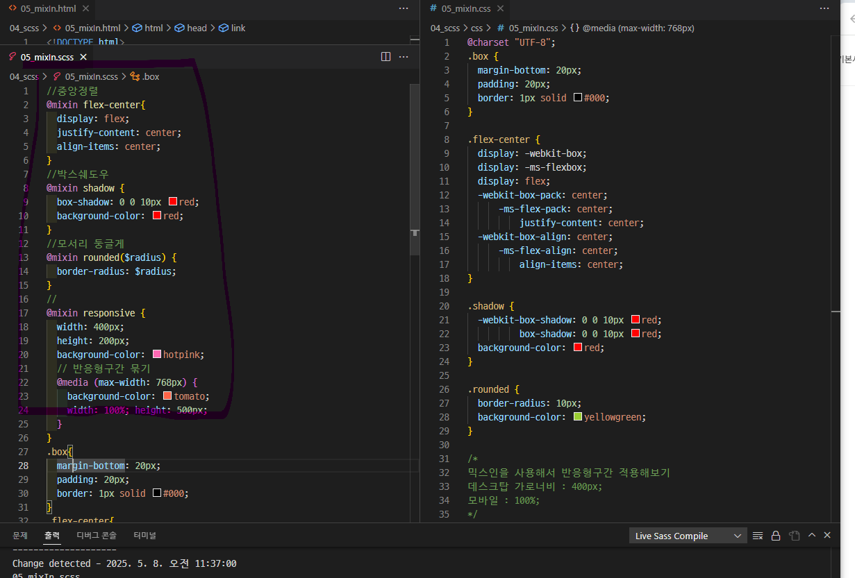Screen dimensions: 855x578
Task: Click line number 31 in css editor
Action: [445, 459]
